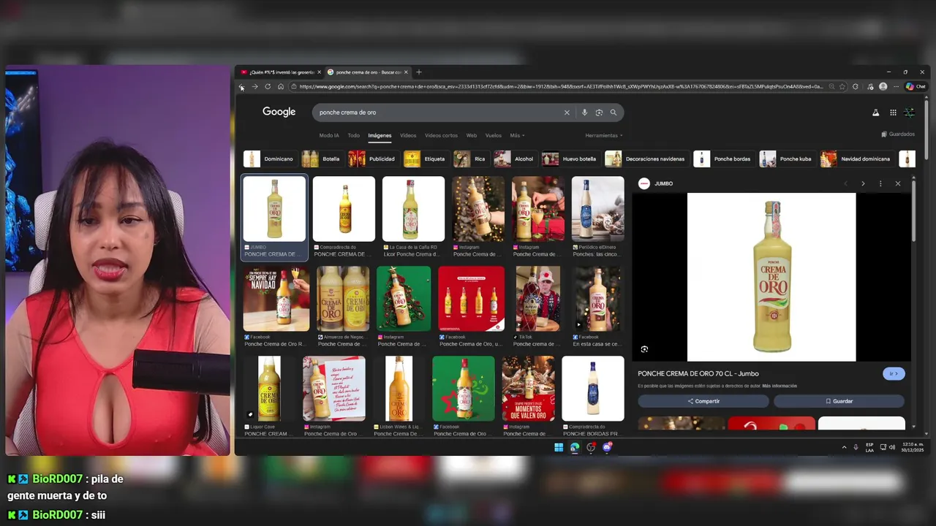Screen dimensions: 936x526
Task: Click the browser forward arrow
Action: click(x=254, y=86)
